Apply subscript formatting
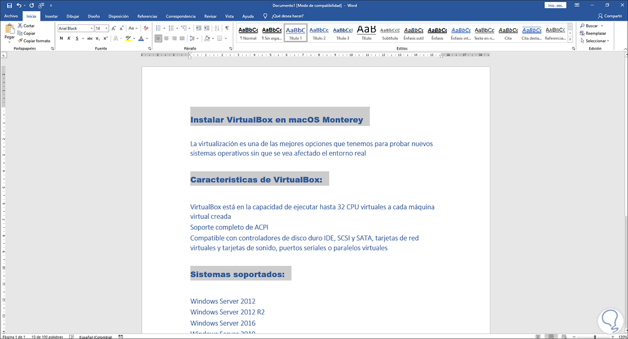The width and height of the screenshot is (628, 339). (99, 39)
